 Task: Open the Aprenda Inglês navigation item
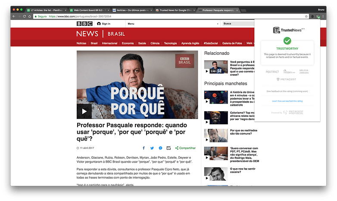coord(190,43)
